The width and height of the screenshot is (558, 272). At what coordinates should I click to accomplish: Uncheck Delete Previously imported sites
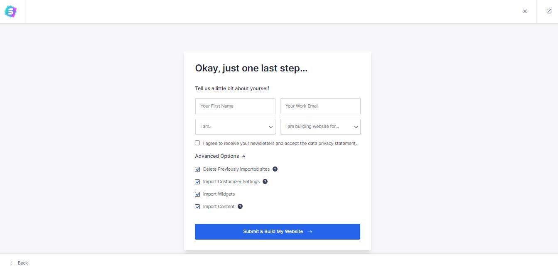pos(197,169)
